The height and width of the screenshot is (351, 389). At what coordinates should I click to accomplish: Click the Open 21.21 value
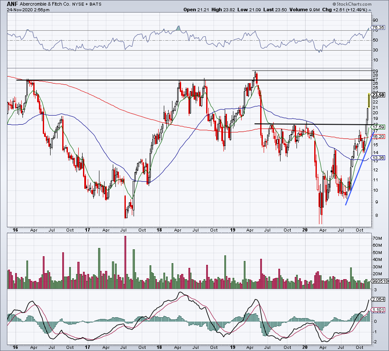coord(197,10)
